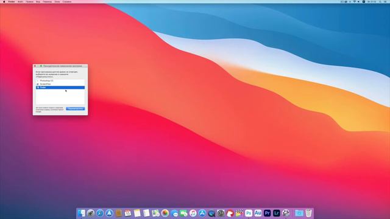390x219 pixels.
Task: Click the clock in the menu bar
Action: click(372, 2)
